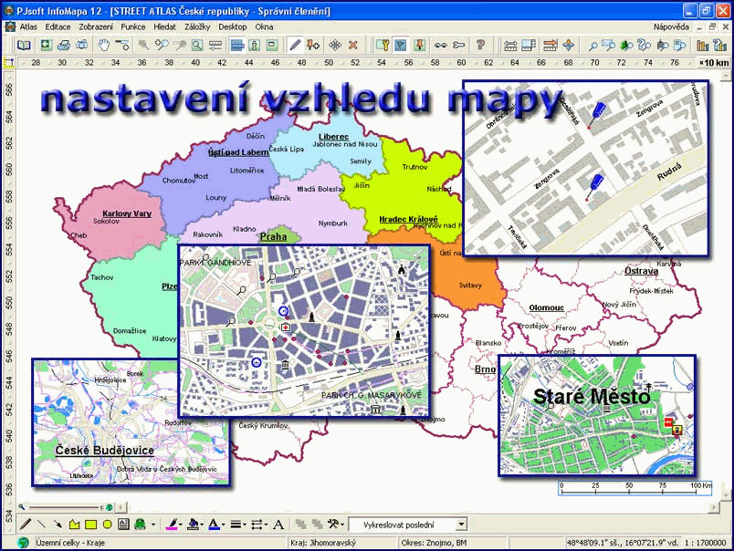Expand the line color dropdown arrow
This screenshot has width=734, height=551.
pos(179,525)
